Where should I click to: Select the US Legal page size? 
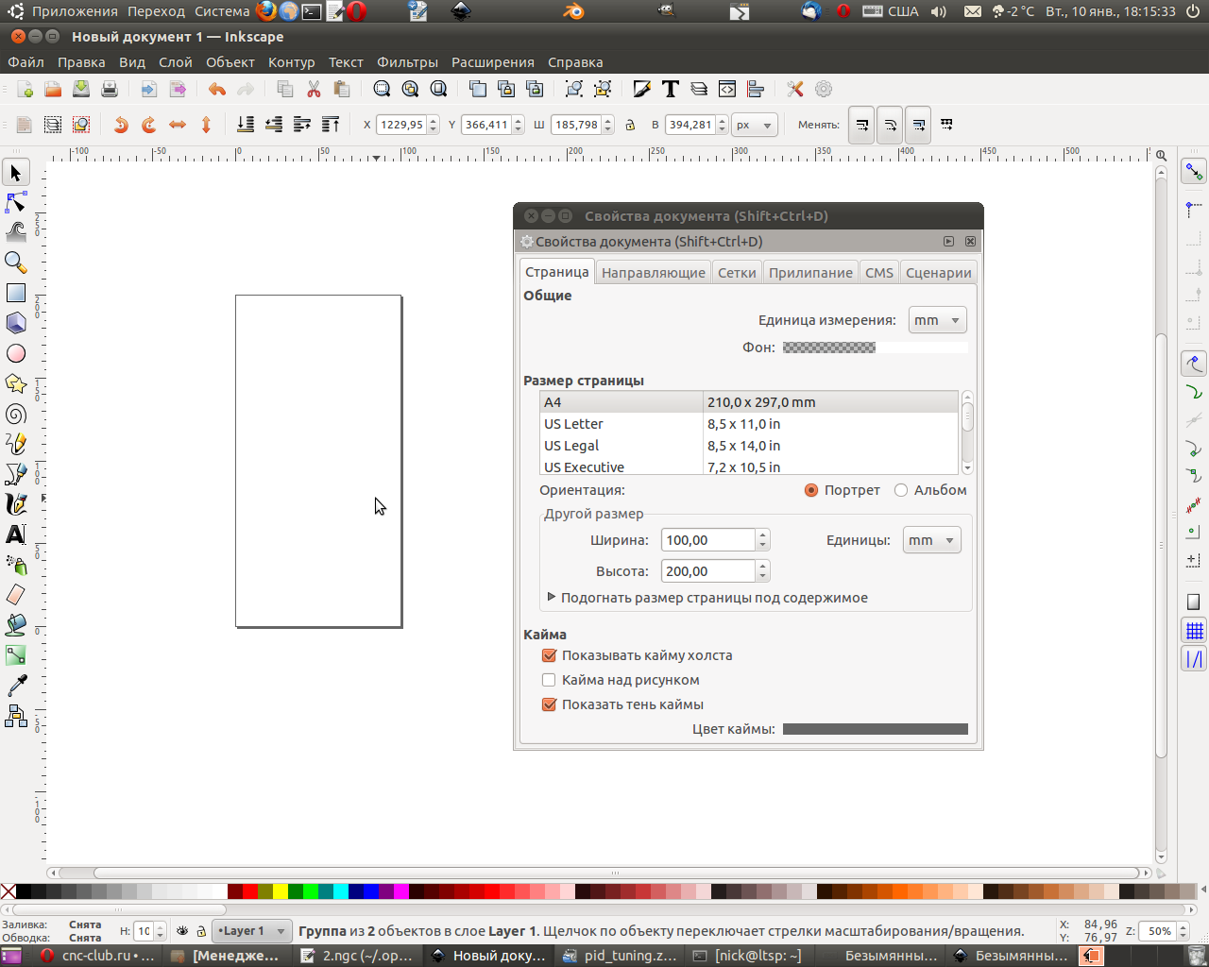click(749, 446)
